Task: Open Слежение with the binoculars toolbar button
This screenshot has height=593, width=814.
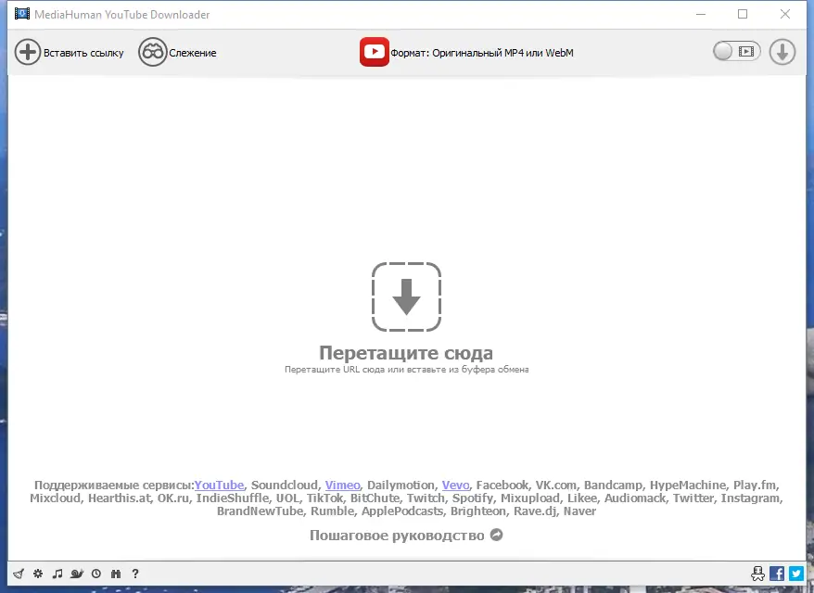Action: click(178, 52)
